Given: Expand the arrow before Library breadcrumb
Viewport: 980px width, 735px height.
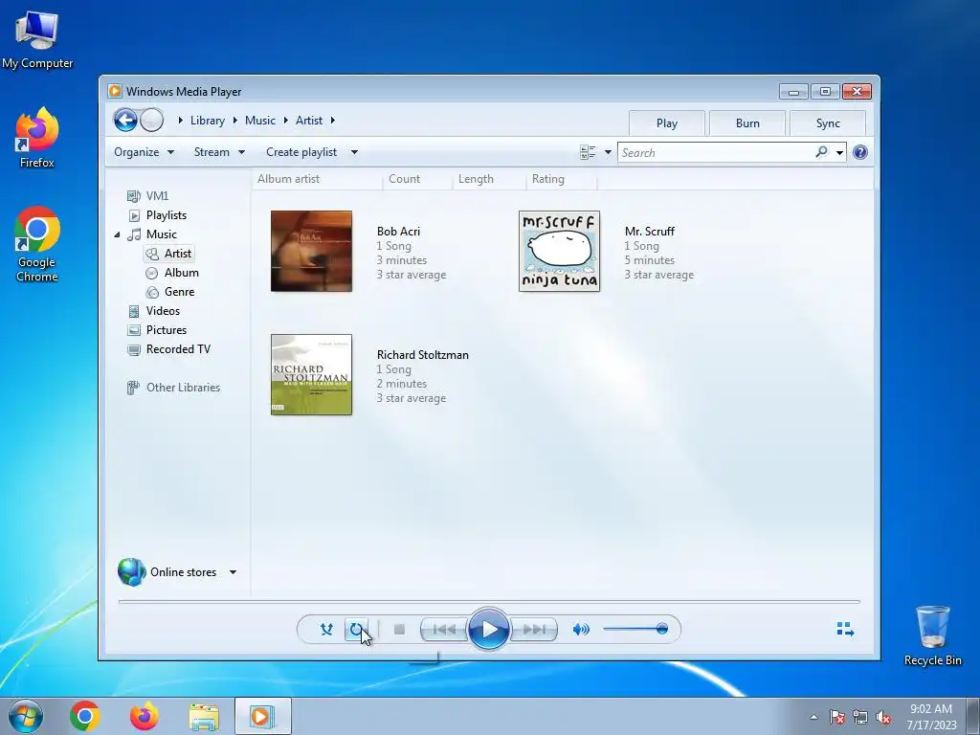Looking at the screenshot, I should [181, 120].
